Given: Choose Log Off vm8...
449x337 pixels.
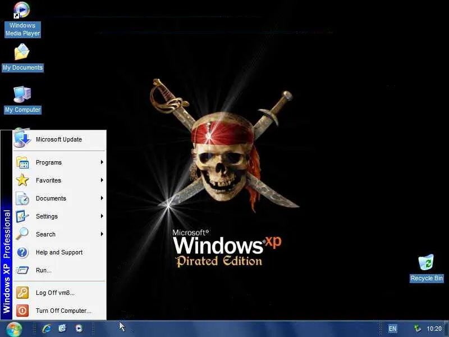Looking at the screenshot, I should click(59, 293).
